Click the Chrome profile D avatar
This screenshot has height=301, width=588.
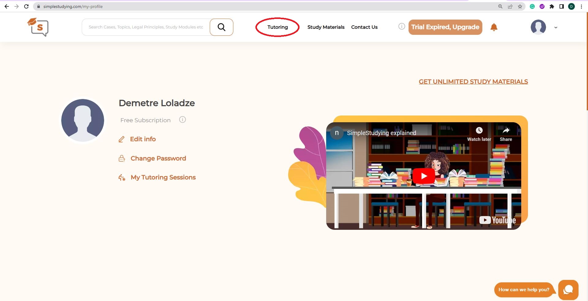tap(571, 6)
